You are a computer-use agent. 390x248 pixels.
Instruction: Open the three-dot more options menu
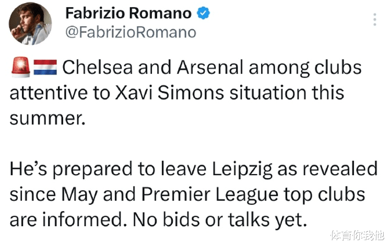(x=374, y=19)
